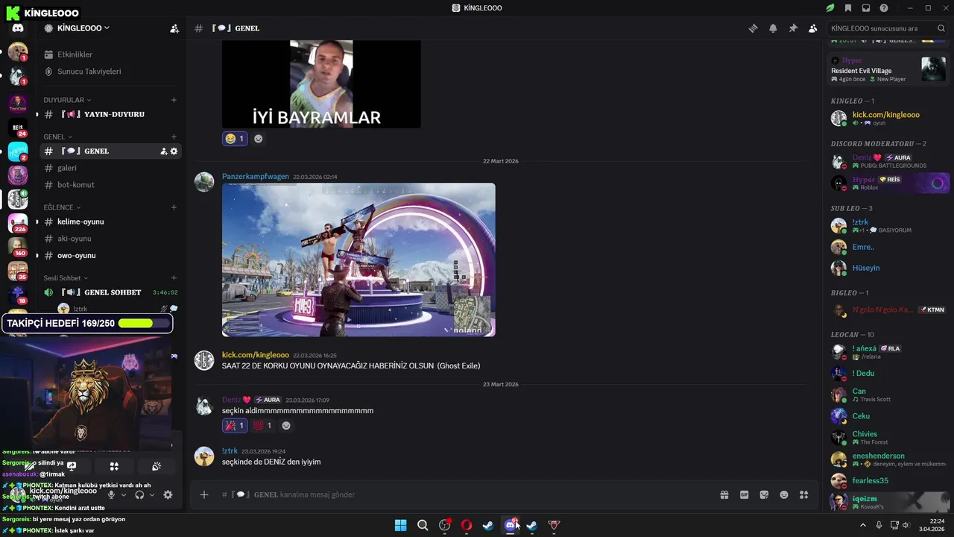
Task: Open member Hüseyin in member list
Action: (888, 268)
